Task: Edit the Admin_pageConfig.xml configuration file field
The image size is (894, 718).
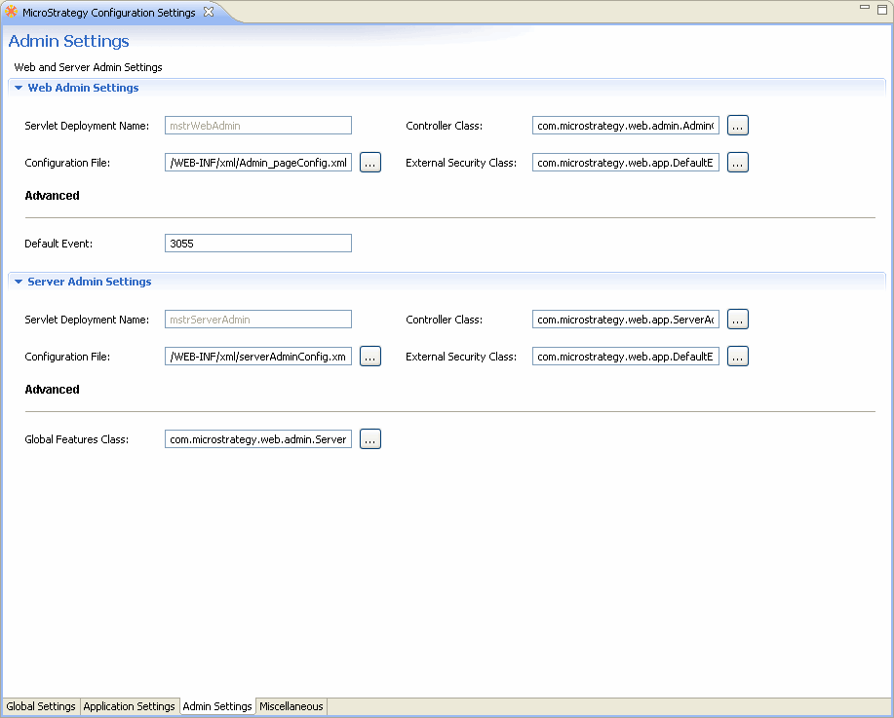Action: click(258, 163)
